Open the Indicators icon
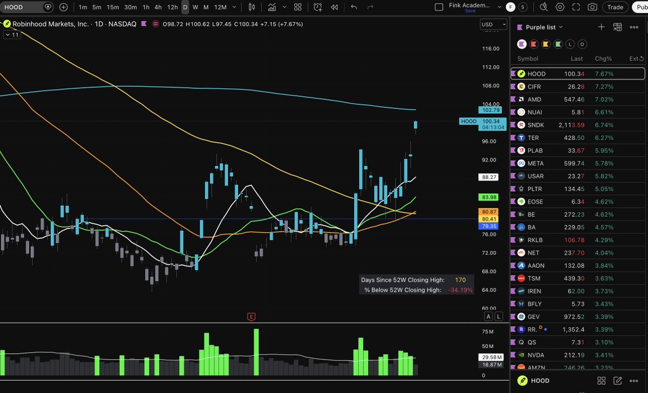The image size is (648, 393). [272, 7]
